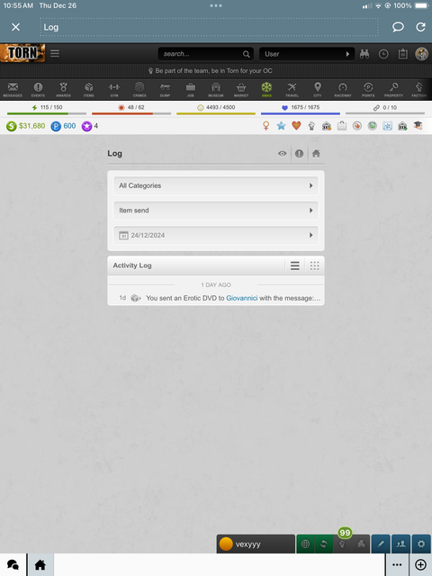Go to the Gym
This screenshot has height=576, width=432.
[114, 89]
